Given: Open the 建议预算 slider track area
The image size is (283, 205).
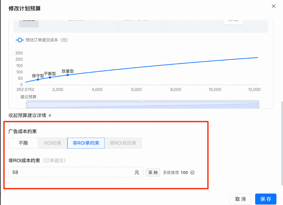Looking at the screenshot, I should 142,104.
